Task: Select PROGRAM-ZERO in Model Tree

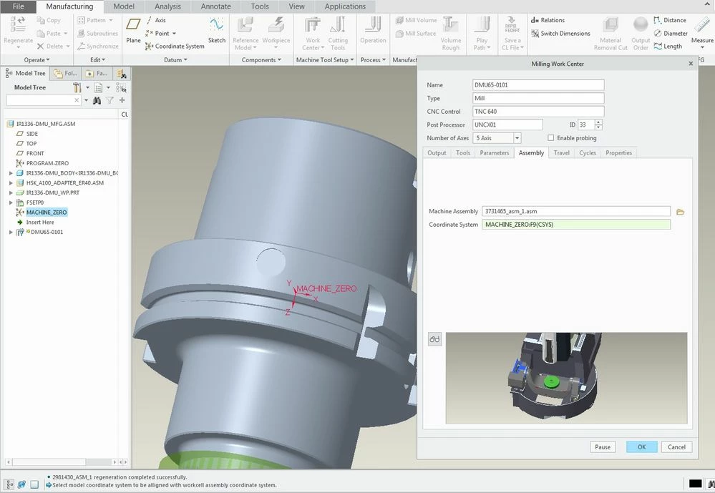Action: (47, 163)
